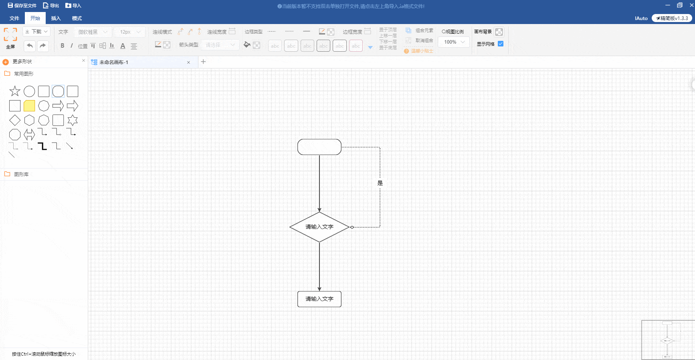Open the 插入 menu tab
The height and width of the screenshot is (360, 695).
(x=56, y=18)
